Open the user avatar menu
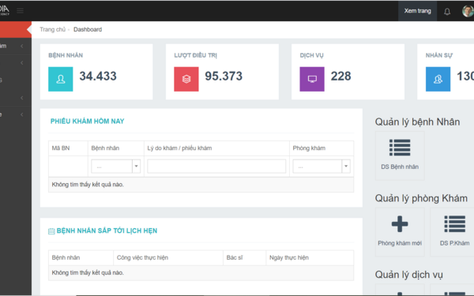 point(468,11)
